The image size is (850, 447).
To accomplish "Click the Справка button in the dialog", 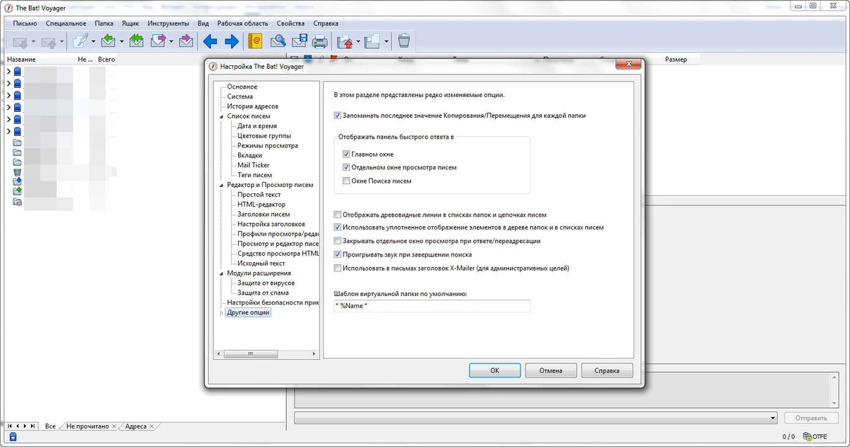I will click(x=607, y=370).
